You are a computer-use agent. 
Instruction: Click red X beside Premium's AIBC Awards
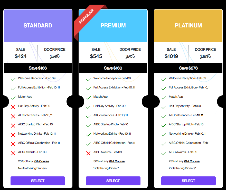point(88,153)
